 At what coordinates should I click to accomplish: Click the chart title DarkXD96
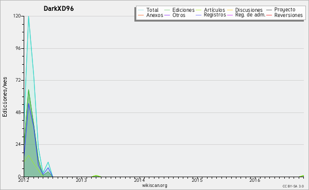(x=59, y=9)
